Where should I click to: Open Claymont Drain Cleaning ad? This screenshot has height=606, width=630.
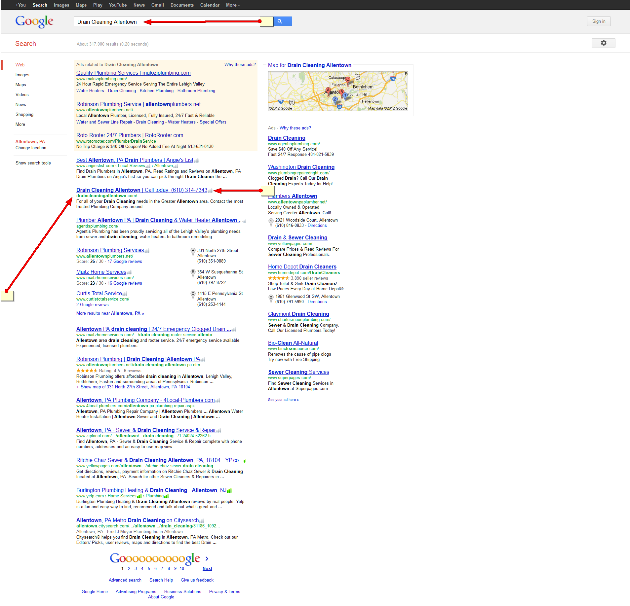click(298, 314)
